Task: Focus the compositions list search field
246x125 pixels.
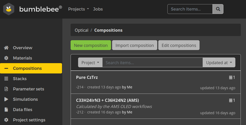Action: [x=152, y=63]
